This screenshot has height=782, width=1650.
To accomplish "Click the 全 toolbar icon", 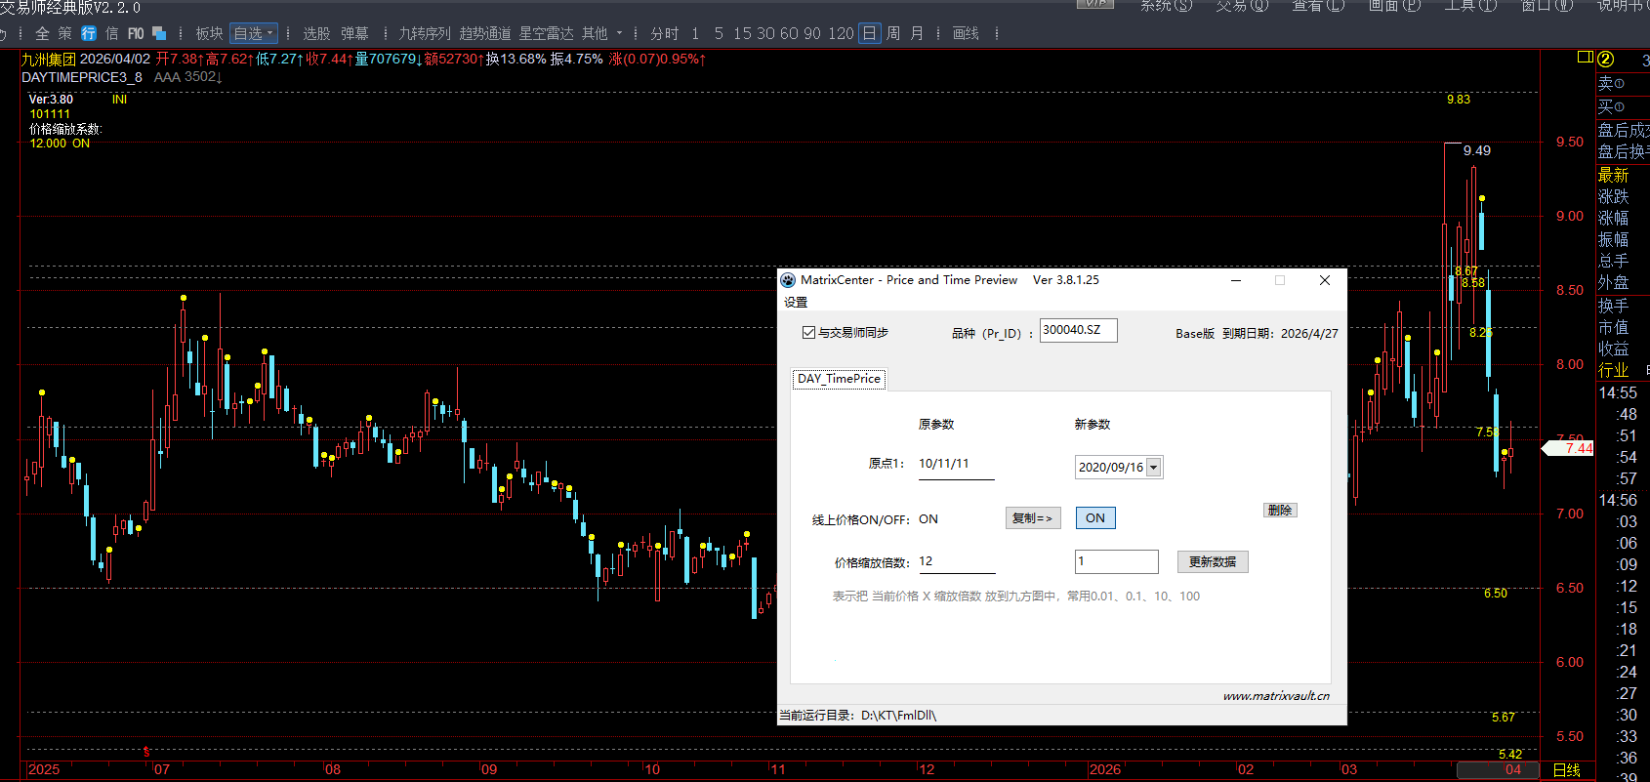I will point(42,33).
